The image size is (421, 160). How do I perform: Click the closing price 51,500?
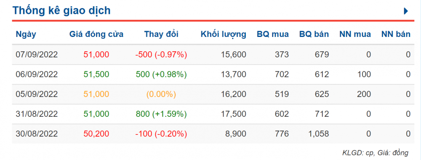tap(96, 74)
